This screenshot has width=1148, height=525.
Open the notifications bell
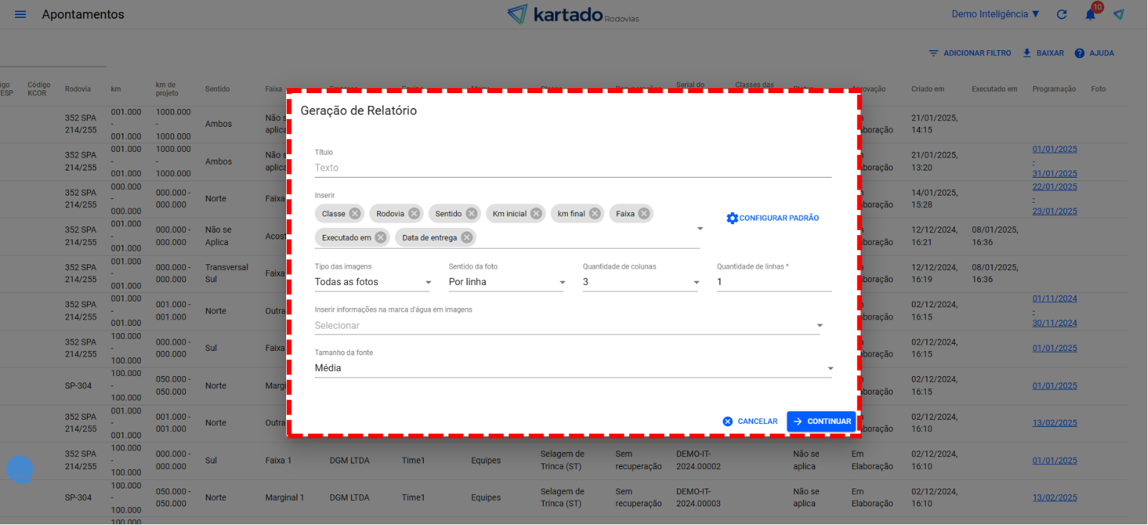click(1090, 14)
